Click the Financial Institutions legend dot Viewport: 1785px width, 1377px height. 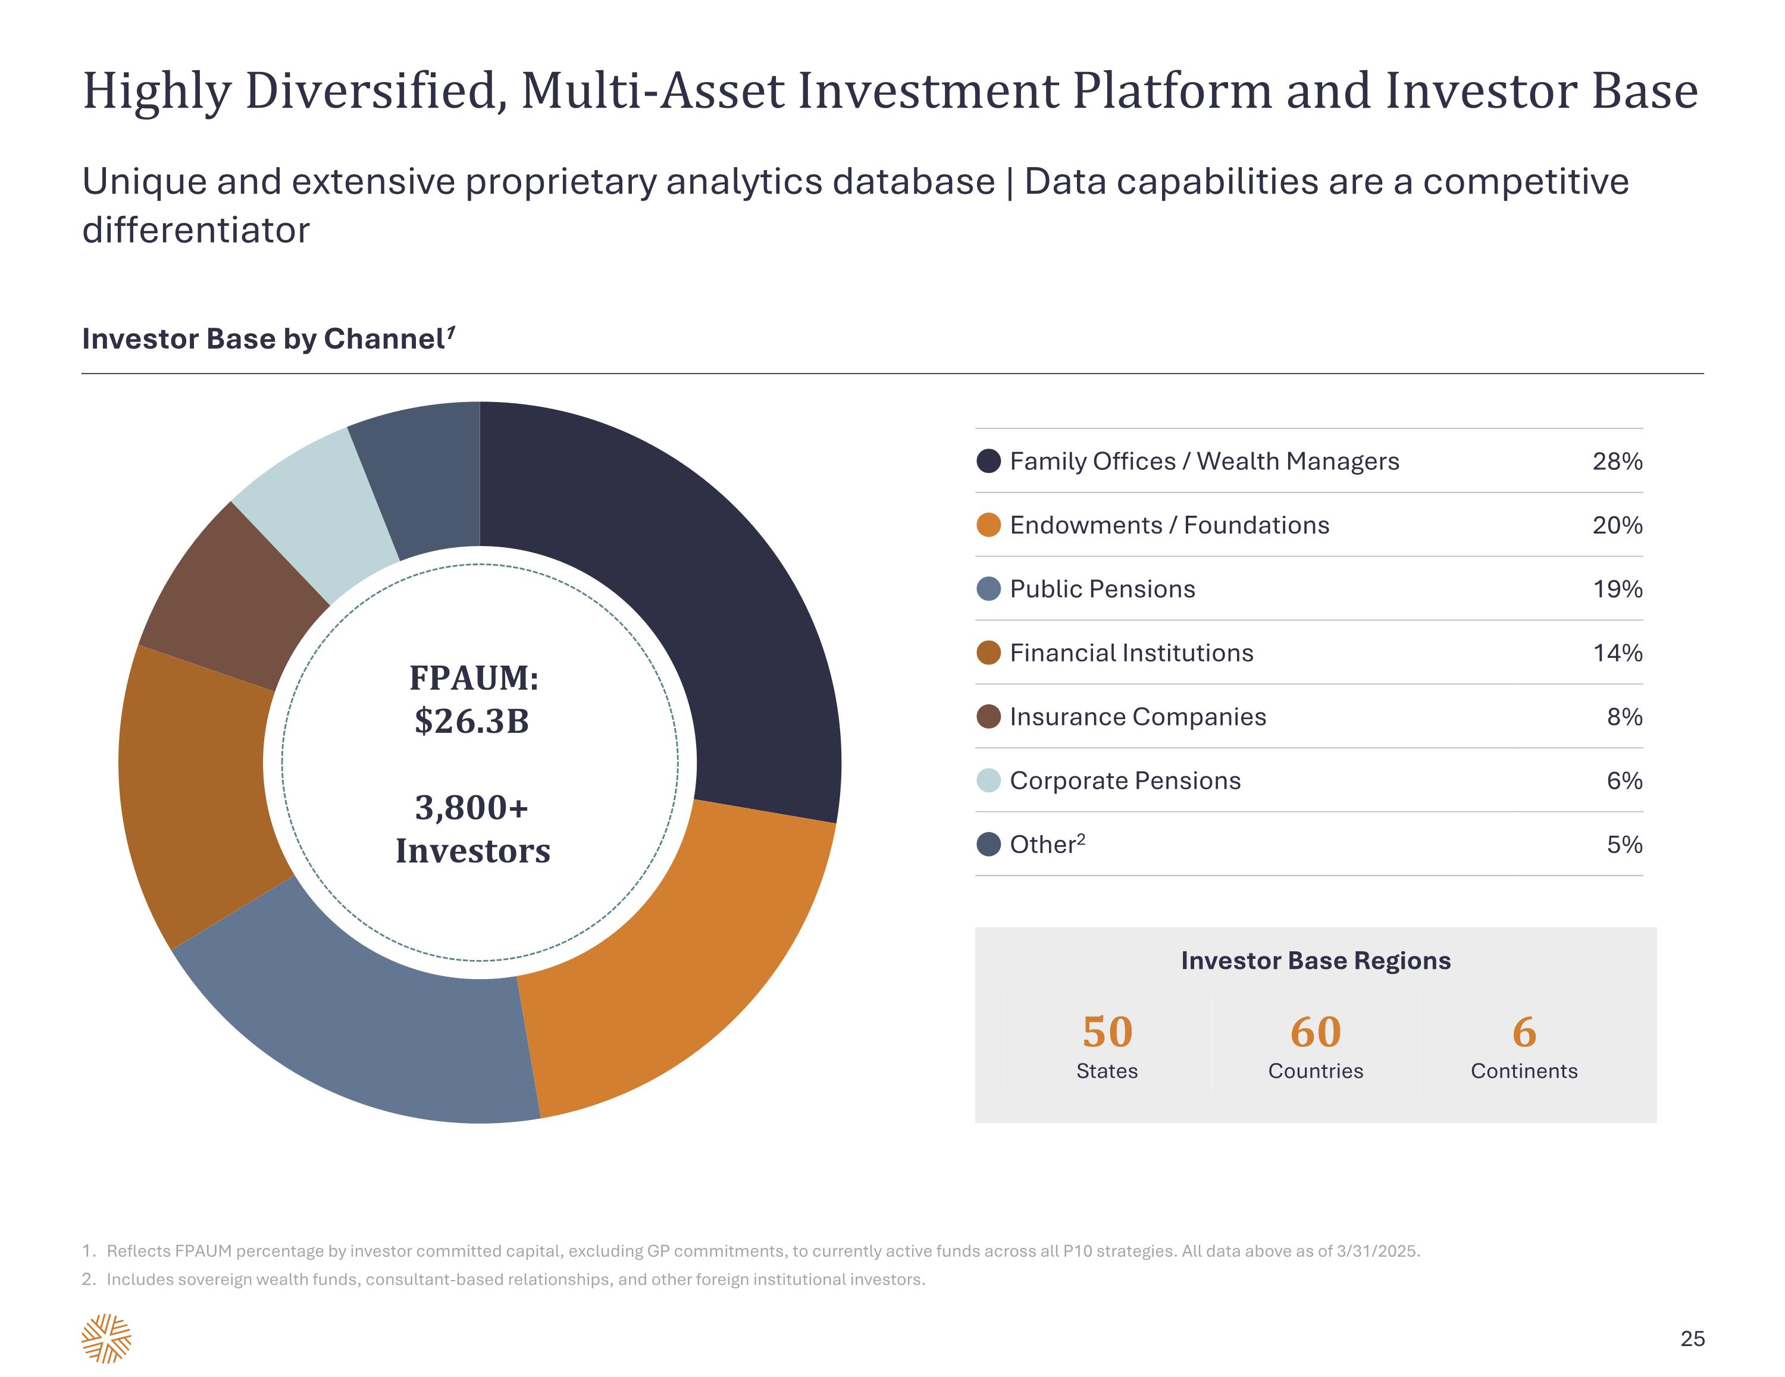pos(988,652)
